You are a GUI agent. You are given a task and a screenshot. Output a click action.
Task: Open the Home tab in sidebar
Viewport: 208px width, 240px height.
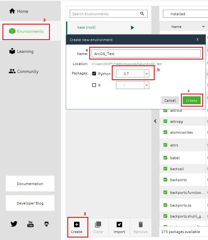(30, 11)
